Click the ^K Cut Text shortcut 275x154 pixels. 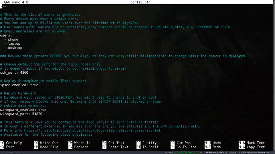point(113,143)
